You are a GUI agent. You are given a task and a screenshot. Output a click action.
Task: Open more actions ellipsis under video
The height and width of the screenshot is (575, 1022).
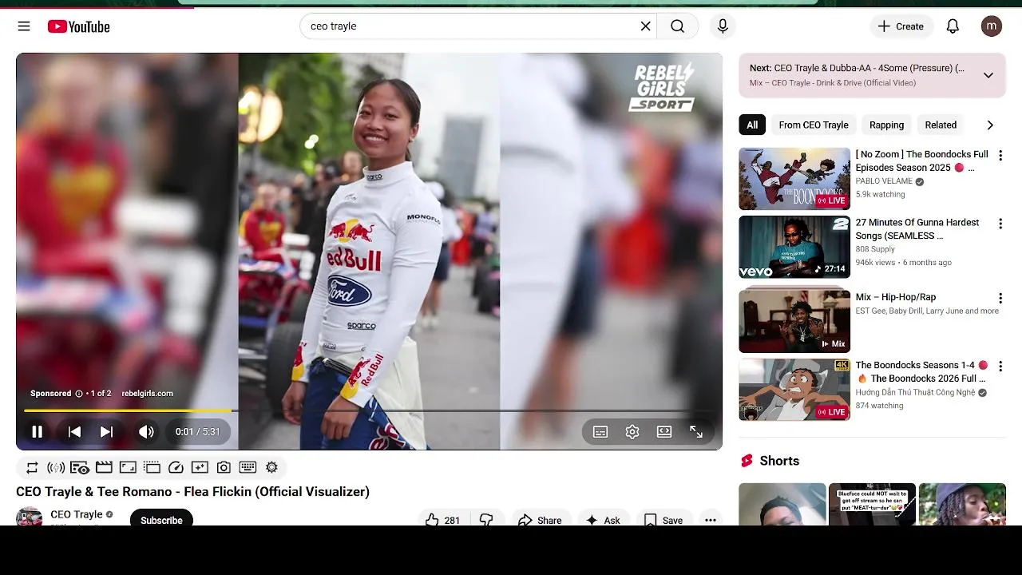coord(710,520)
